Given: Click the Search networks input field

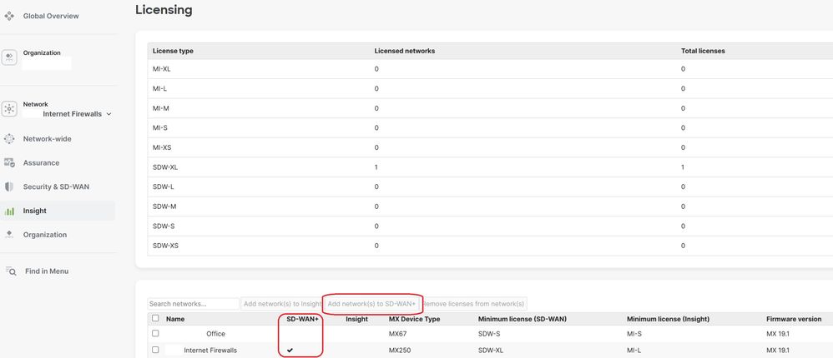Looking at the screenshot, I should (193, 304).
